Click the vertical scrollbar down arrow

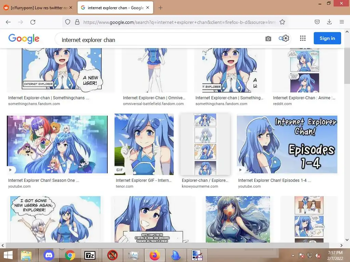[347, 240]
